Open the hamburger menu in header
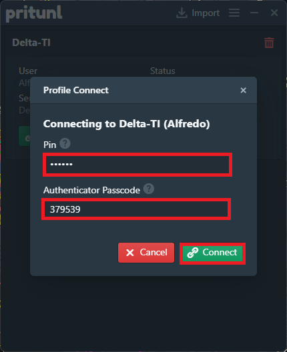This screenshot has width=287, height=352. [x=234, y=13]
